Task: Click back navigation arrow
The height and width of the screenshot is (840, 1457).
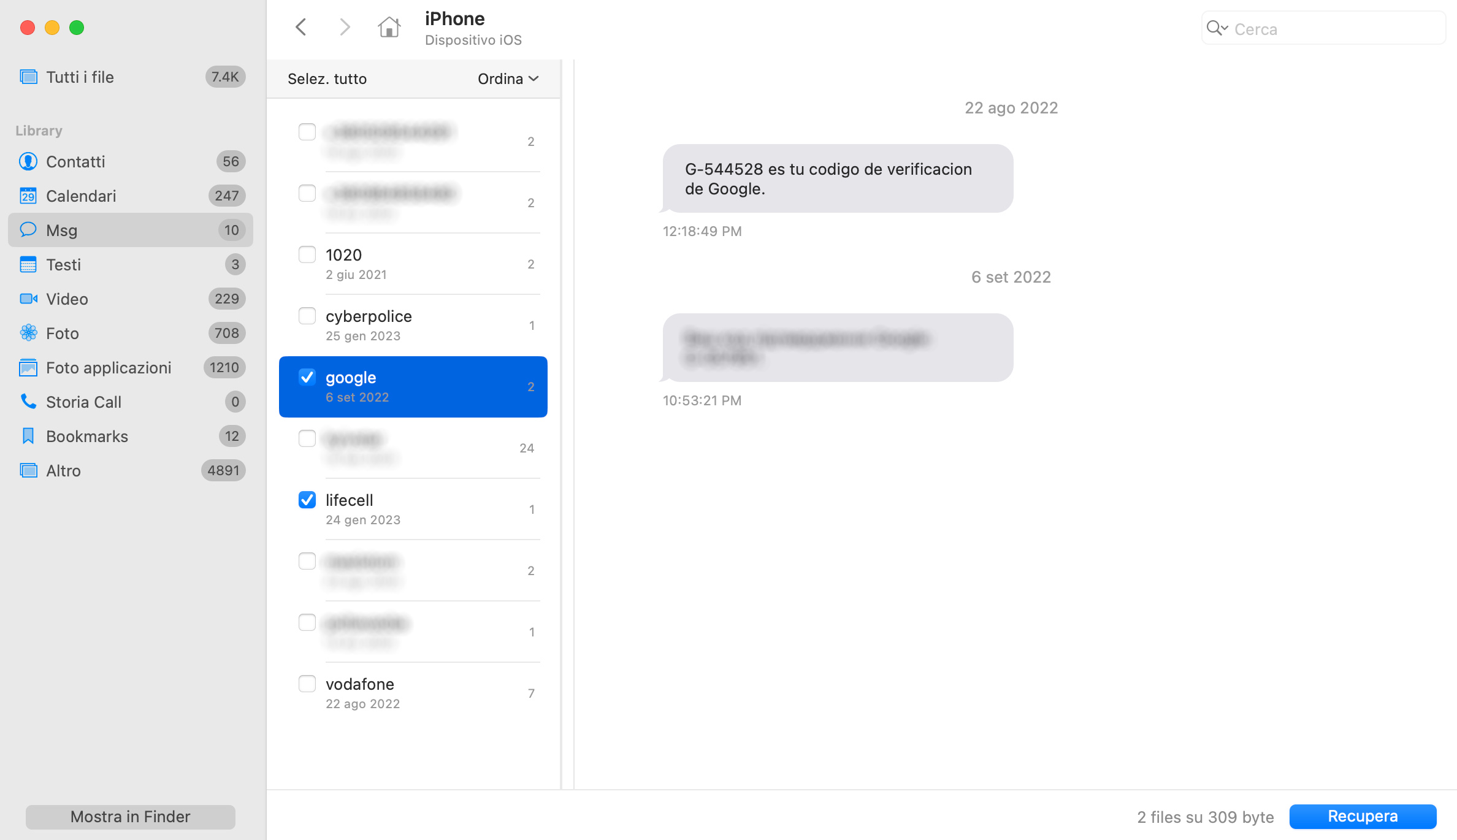Action: point(301,26)
